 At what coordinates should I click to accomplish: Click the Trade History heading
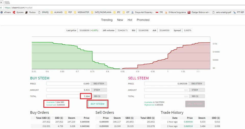tap(172, 113)
